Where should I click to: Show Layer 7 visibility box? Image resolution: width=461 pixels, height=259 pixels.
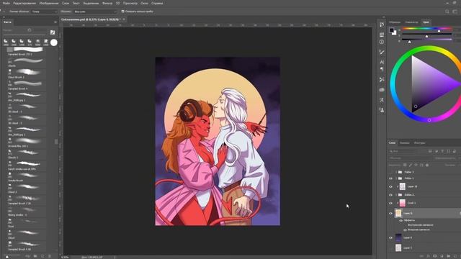(390, 247)
